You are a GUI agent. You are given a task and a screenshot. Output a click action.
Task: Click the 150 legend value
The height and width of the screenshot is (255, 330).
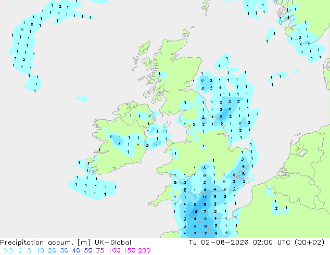click(x=130, y=251)
